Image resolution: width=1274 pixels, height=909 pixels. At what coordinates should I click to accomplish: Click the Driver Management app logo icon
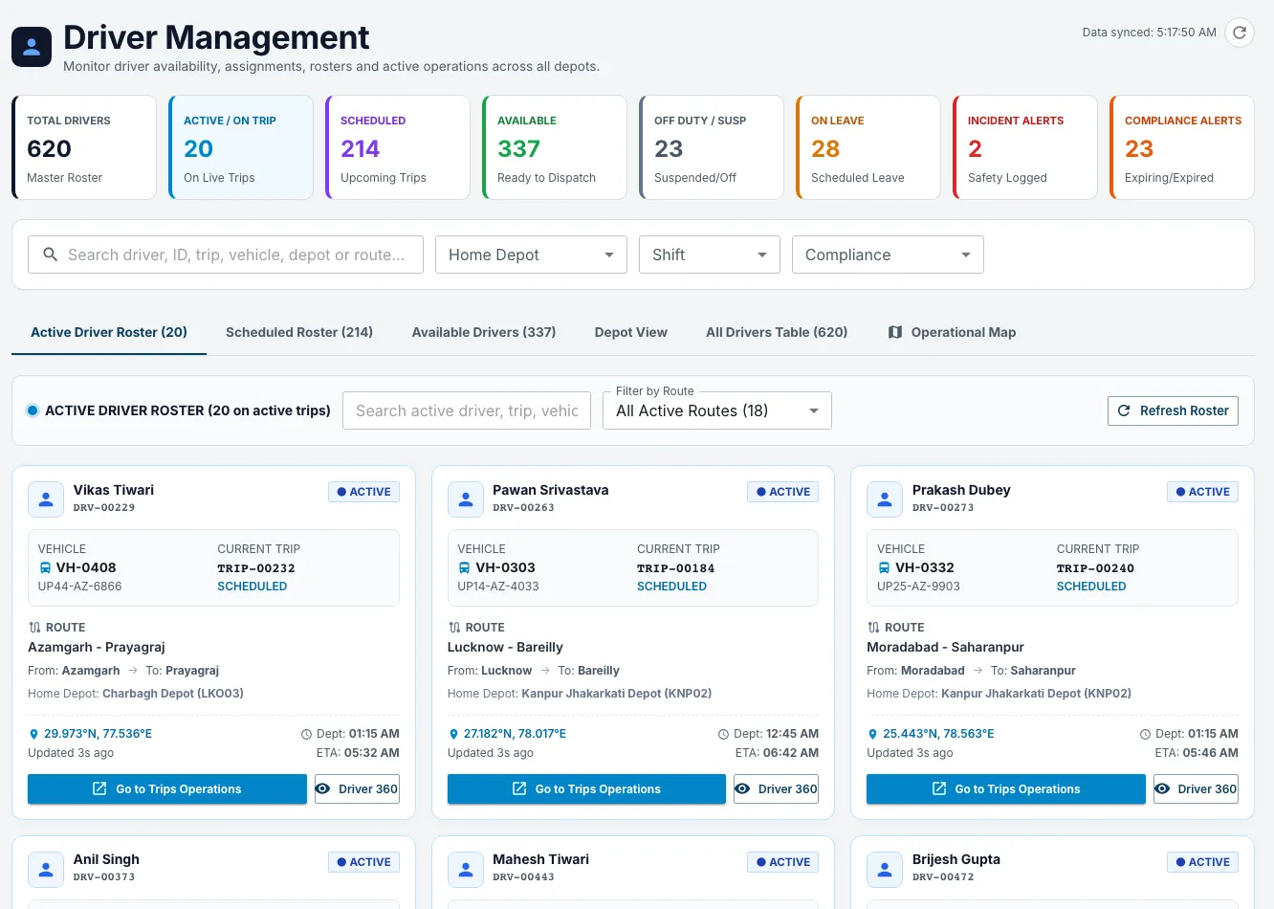coord(32,47)
